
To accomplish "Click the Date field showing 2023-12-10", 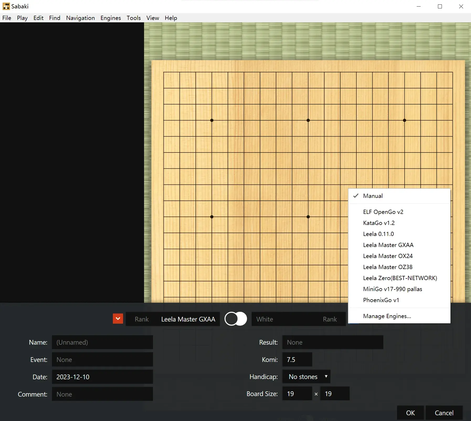I will point(102,377).
